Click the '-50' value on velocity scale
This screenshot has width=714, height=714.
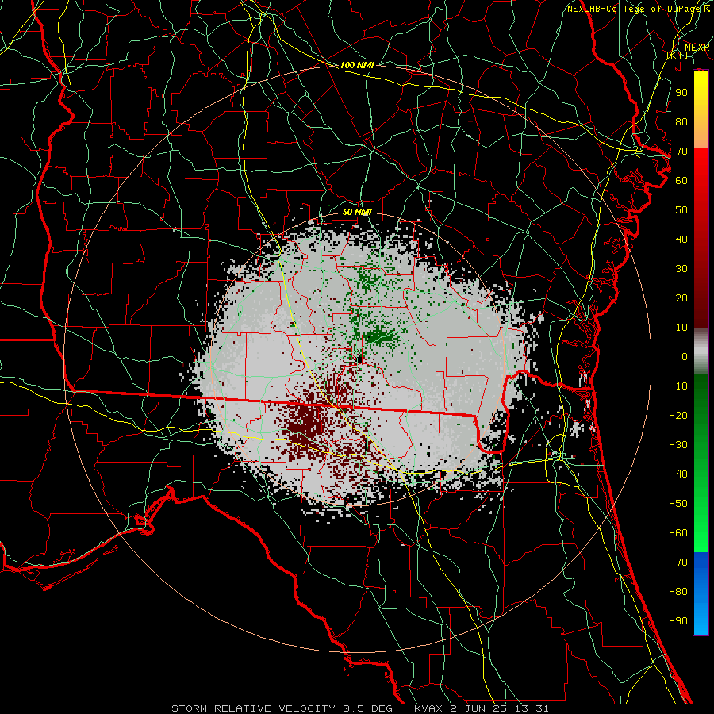pyautogui.click(x=678, y=503)
